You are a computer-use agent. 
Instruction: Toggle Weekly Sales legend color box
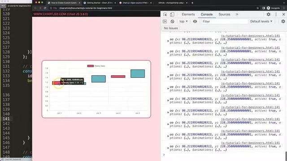pyautogui.click(x=91, y=66)
